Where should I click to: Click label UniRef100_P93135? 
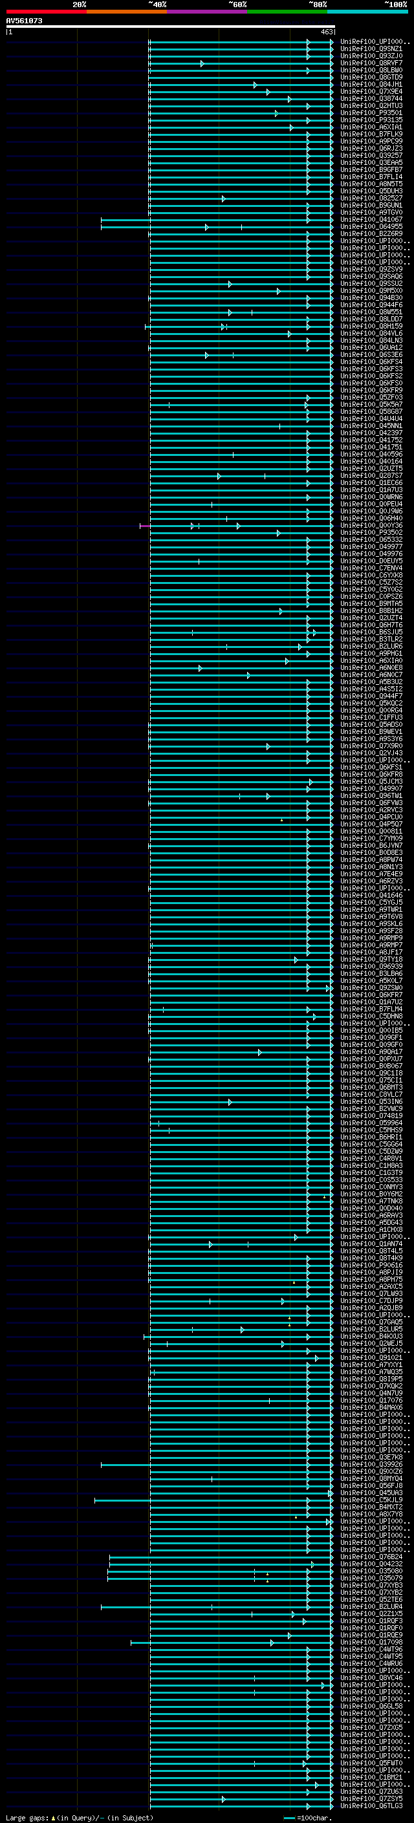371,120
